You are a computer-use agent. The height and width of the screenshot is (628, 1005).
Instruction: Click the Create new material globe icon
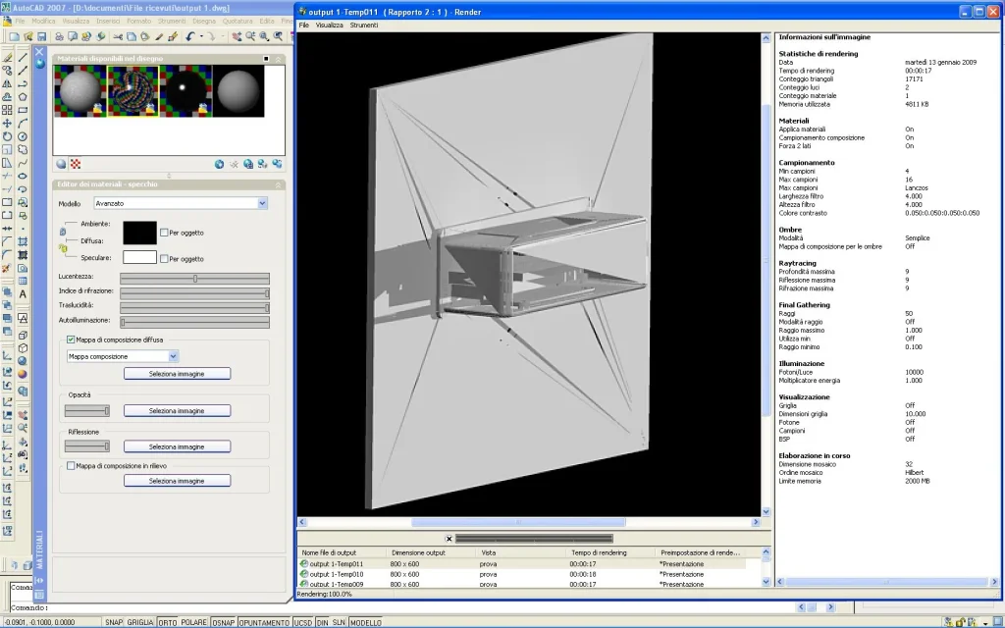point(219,164)
